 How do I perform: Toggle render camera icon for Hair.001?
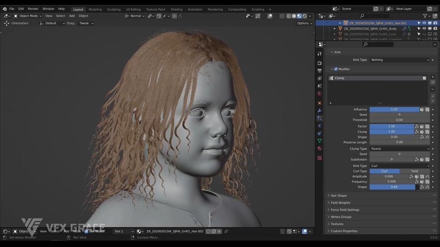pos(435,23)
